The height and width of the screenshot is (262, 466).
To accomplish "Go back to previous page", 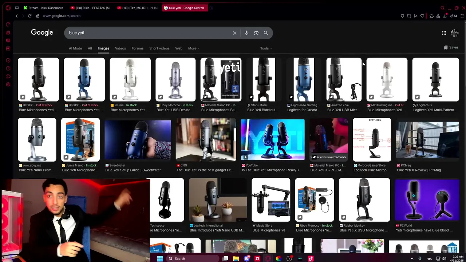I will pyautogui.click(x=16, y=16).
